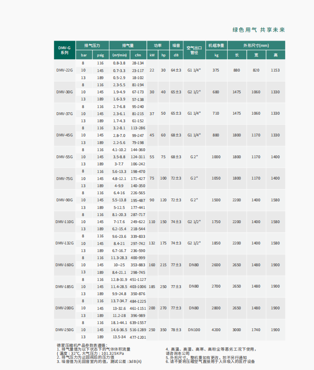
Task: Select the 功率 header cell
Action: (x=158, y=45)
